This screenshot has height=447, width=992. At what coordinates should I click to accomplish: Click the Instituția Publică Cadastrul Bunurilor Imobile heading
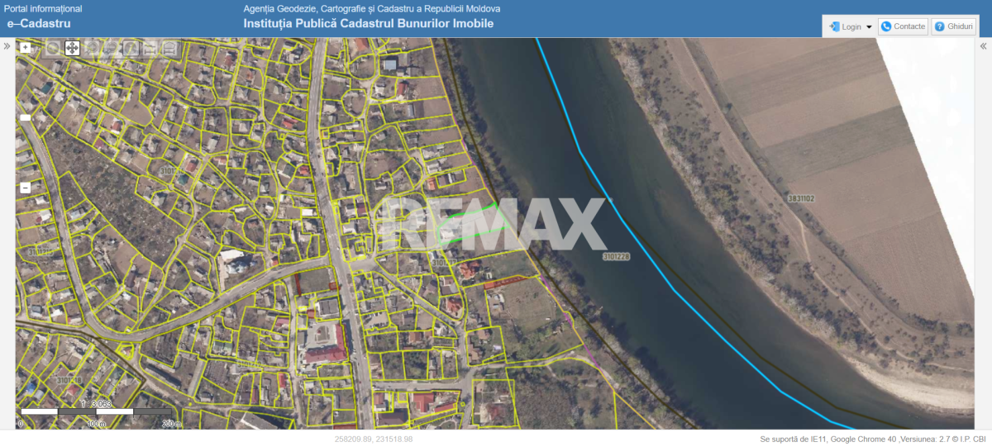(x=368, y=24)
